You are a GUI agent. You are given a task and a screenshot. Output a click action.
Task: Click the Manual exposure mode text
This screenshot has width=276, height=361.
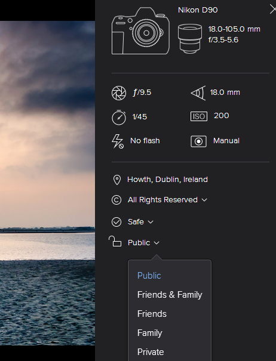click(x=226, y=141)
